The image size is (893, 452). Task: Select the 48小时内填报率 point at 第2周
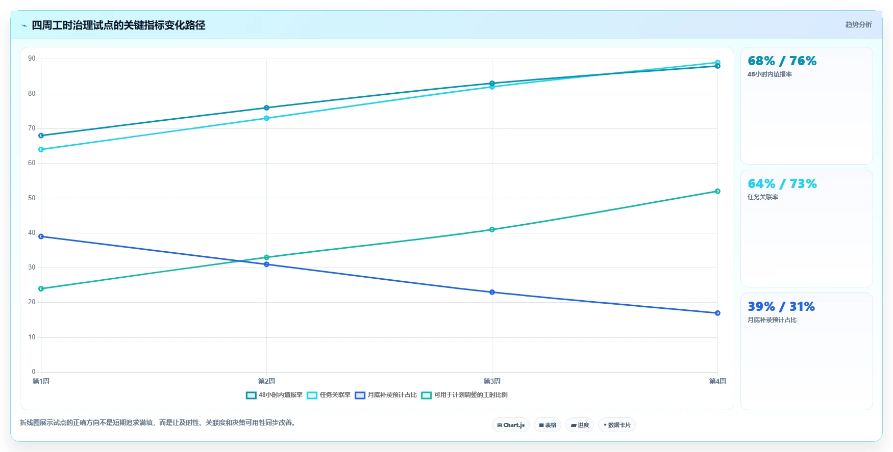pos(266,108)
